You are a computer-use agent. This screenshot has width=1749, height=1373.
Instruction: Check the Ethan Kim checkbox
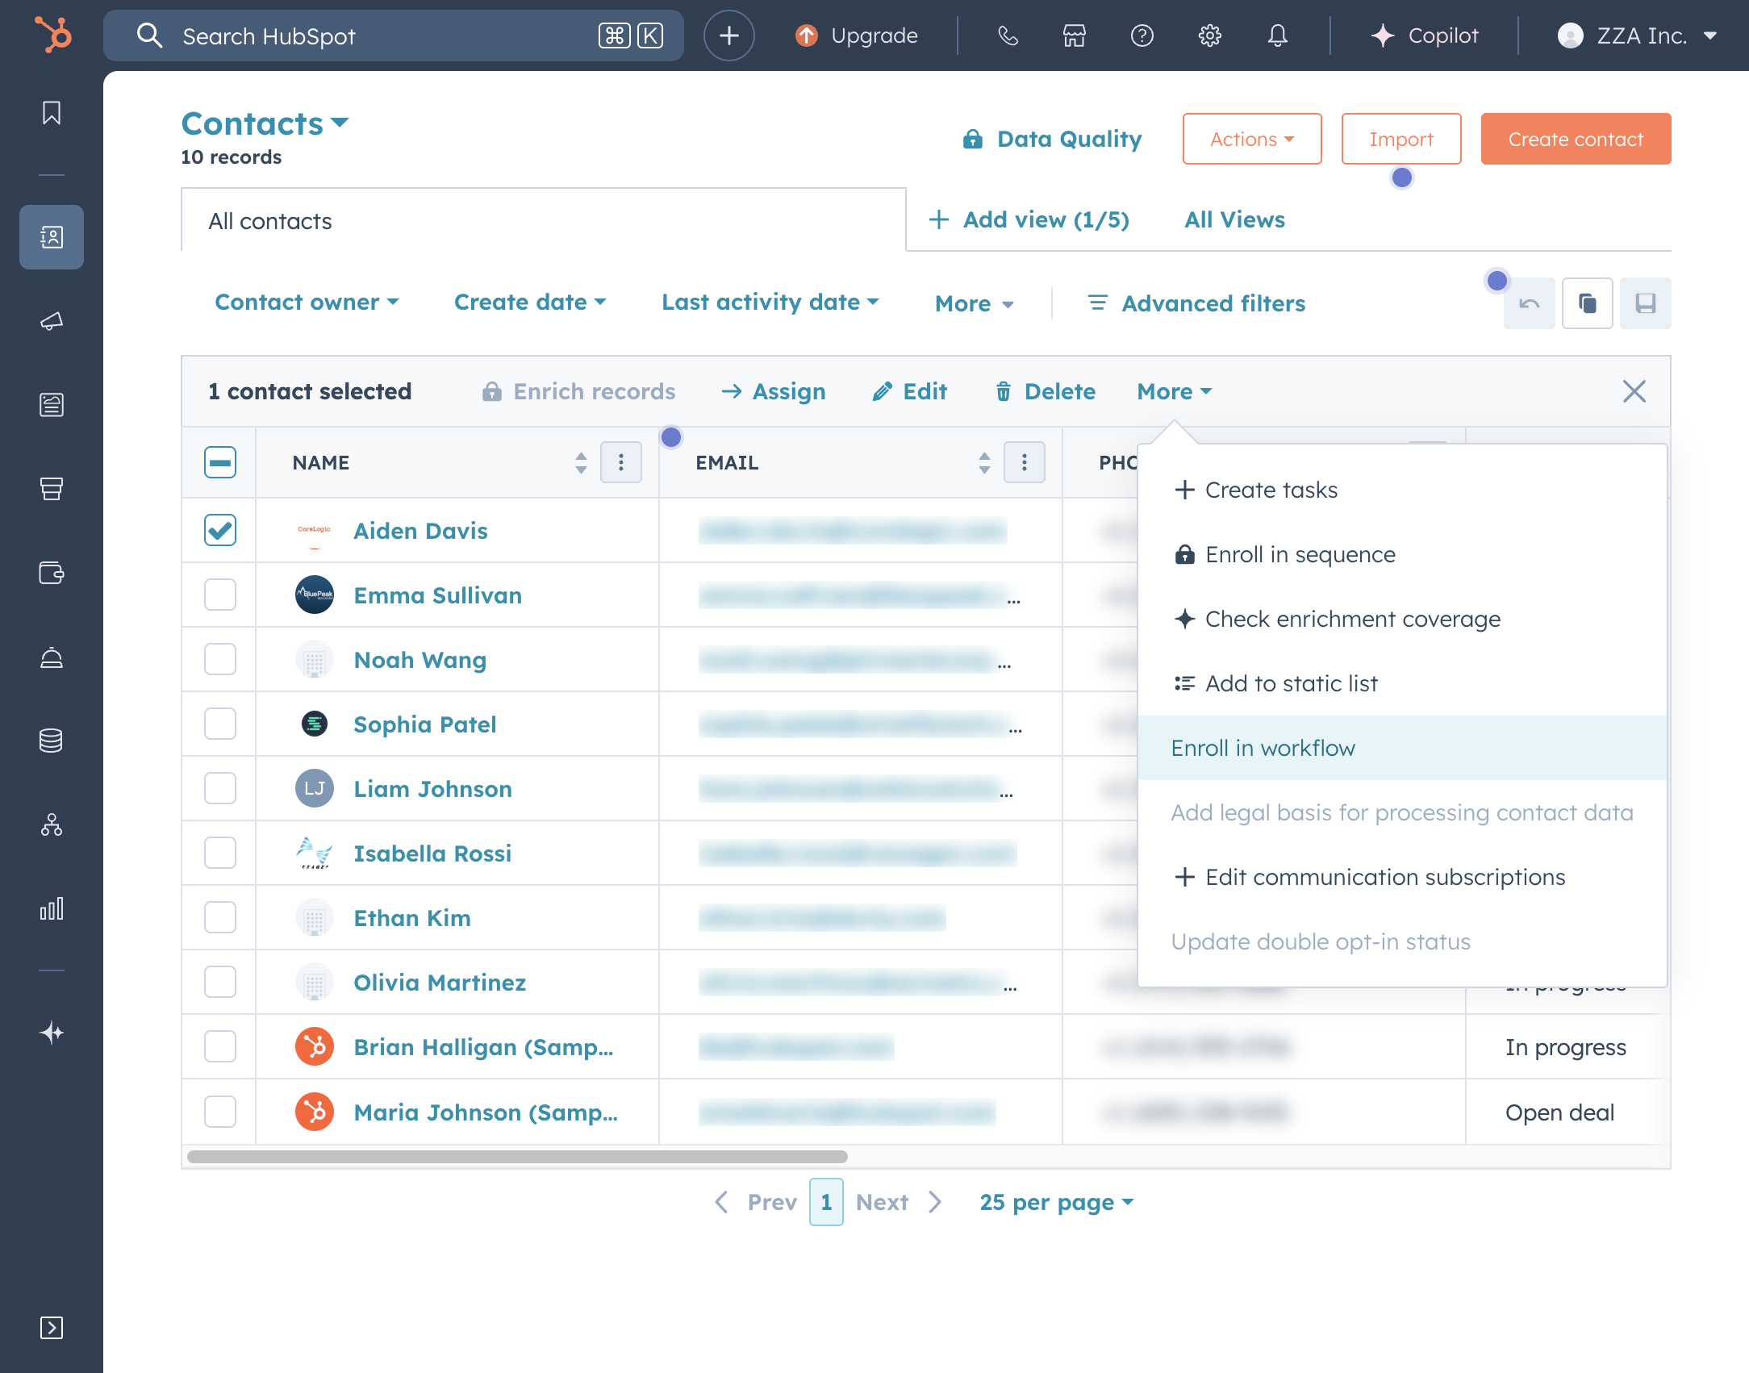[x=220, y=917]
